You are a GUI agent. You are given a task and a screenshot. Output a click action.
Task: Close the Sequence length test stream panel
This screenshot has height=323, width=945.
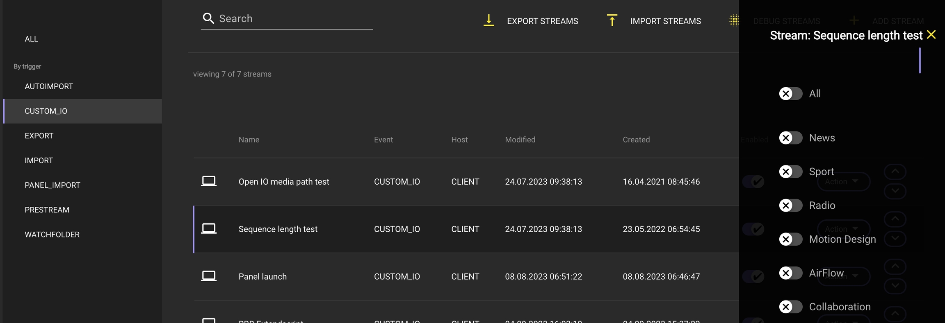(x=931, y=35)
